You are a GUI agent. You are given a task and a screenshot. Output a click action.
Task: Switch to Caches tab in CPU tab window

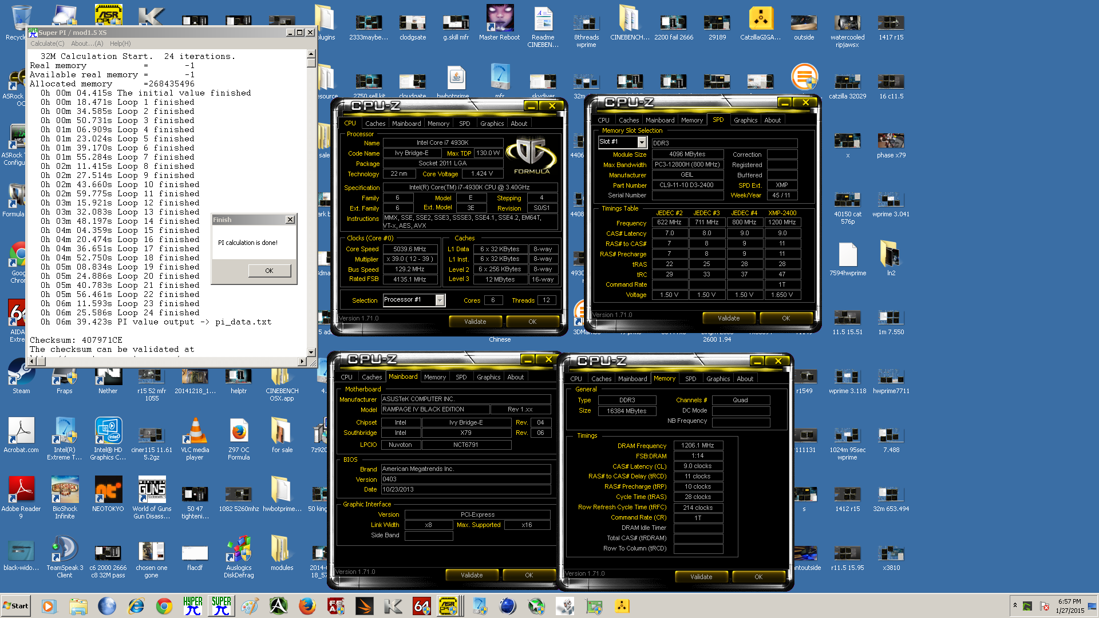click(375, 124)
